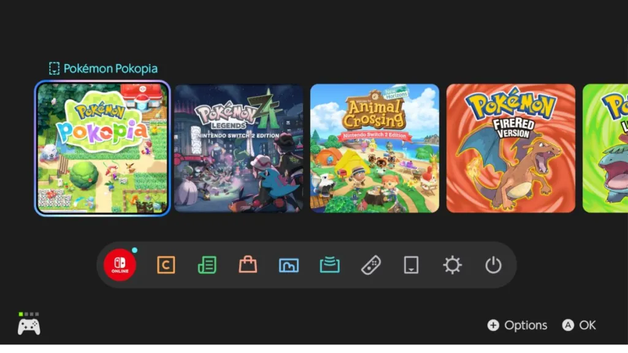Open Sleep Mode power icon
This screenshot has width=628, height=353.
(493, 265)
